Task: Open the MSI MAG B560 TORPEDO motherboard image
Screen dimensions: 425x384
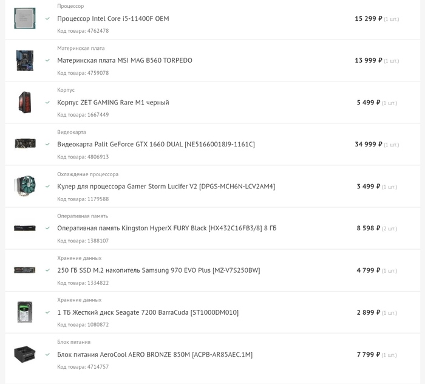Action: 25,60
